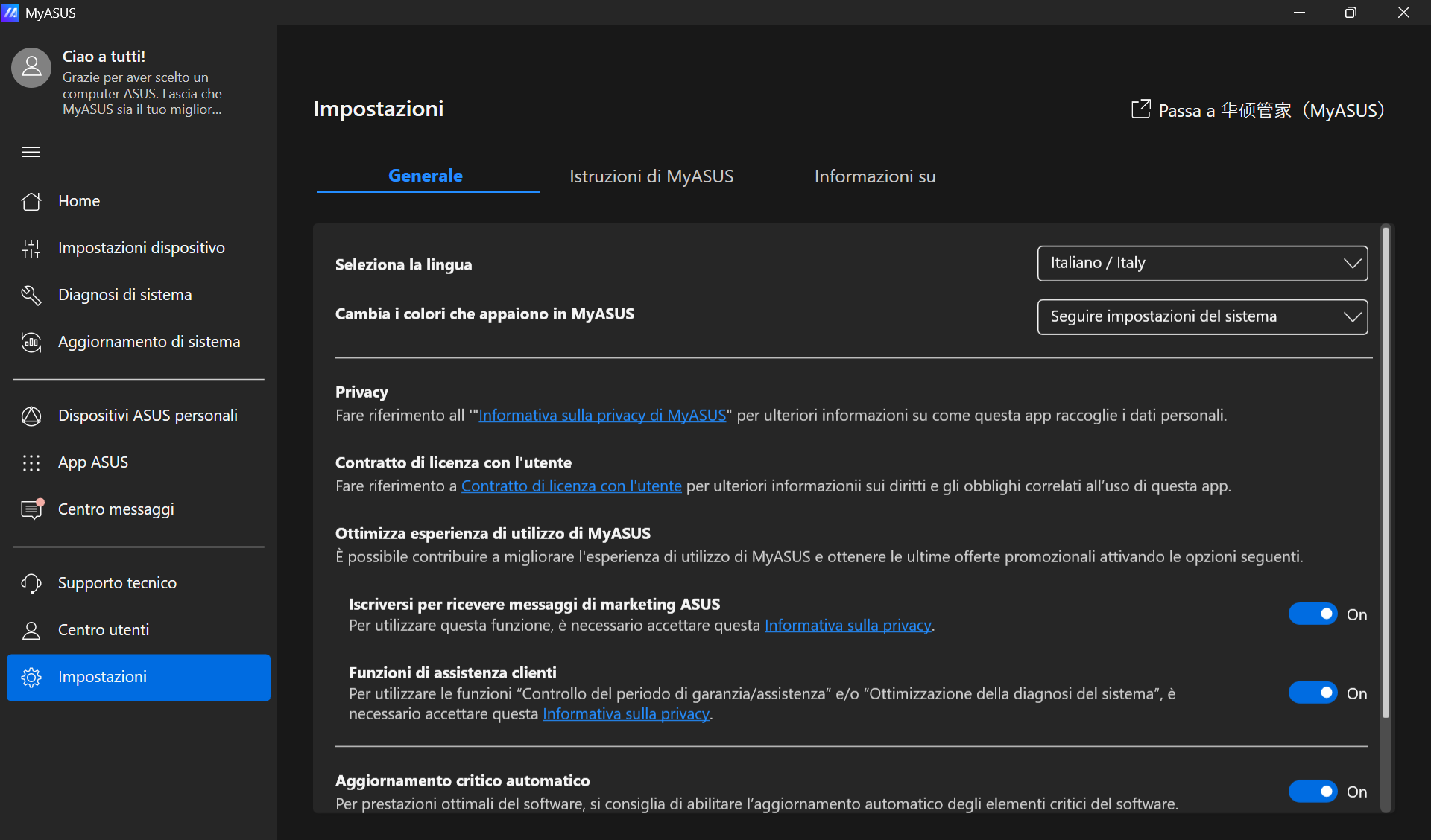
Task: Click the Centro utenti person icon
Action: tap(31, 630)
